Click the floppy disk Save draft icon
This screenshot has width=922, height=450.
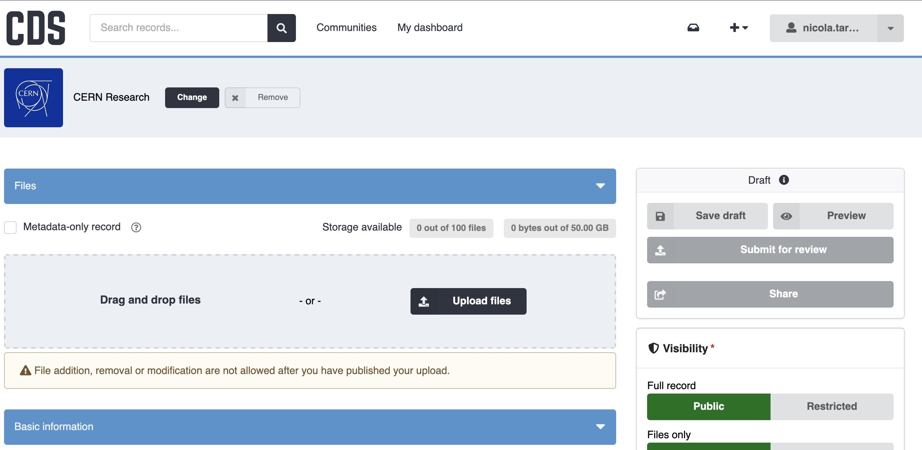coord(660,216)
